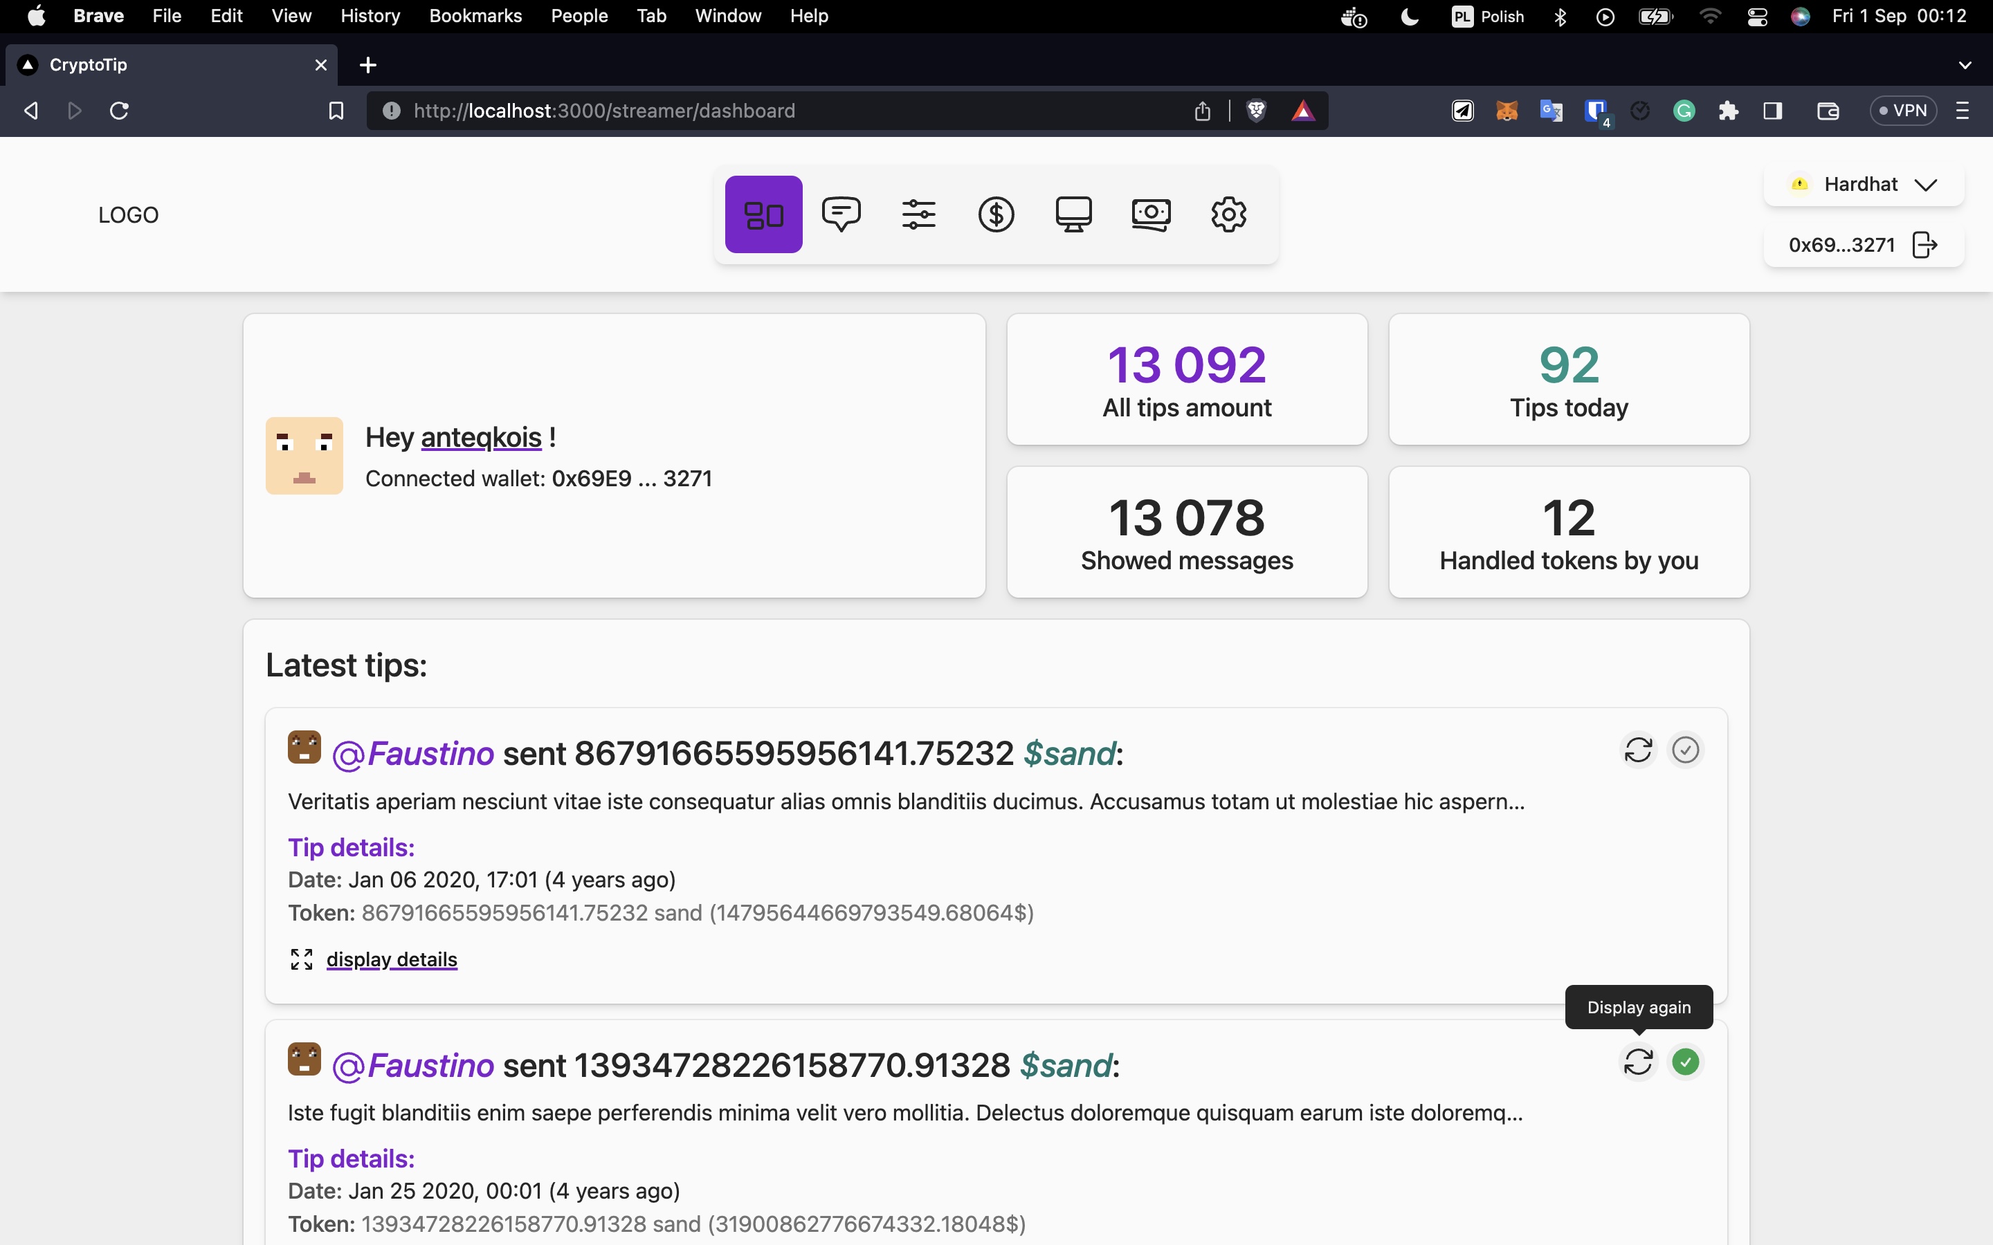Open the Bookmarks menu

[x=475, y=16]
